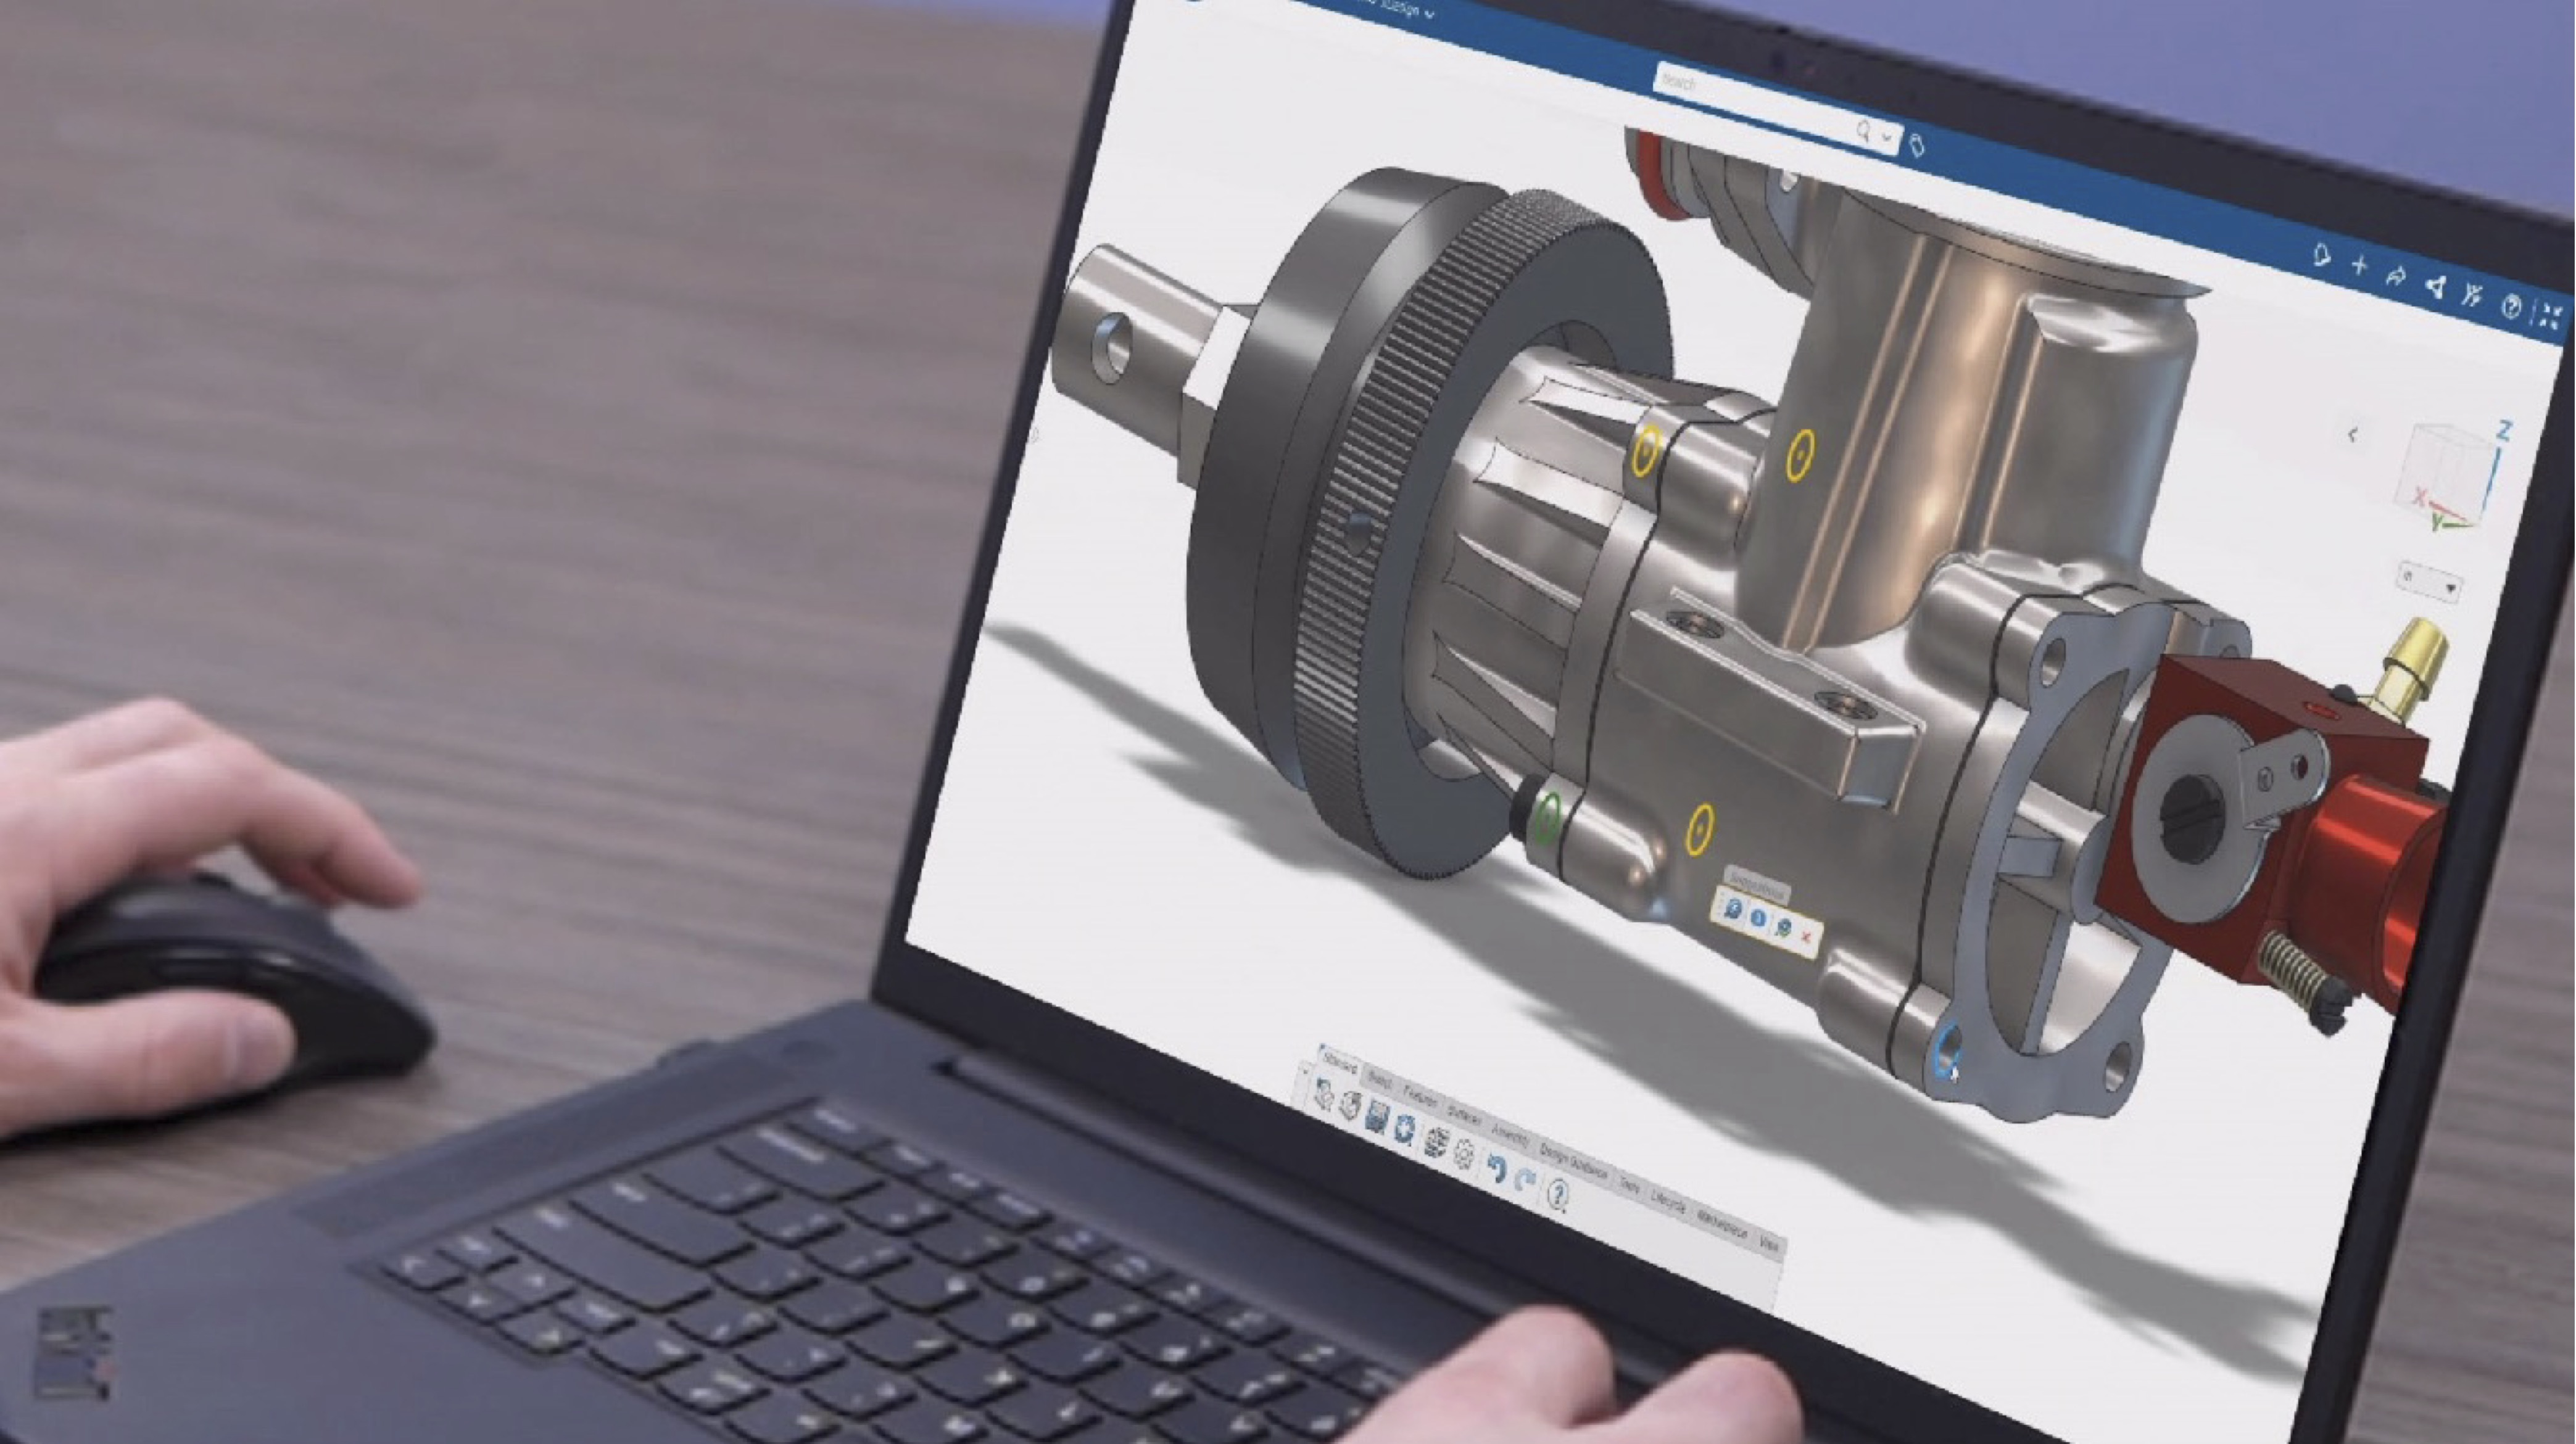This screenshot has width=2576, height=1444.
Task: Click the first icon in the Standard toolbar
Action: [1324, 1095]
